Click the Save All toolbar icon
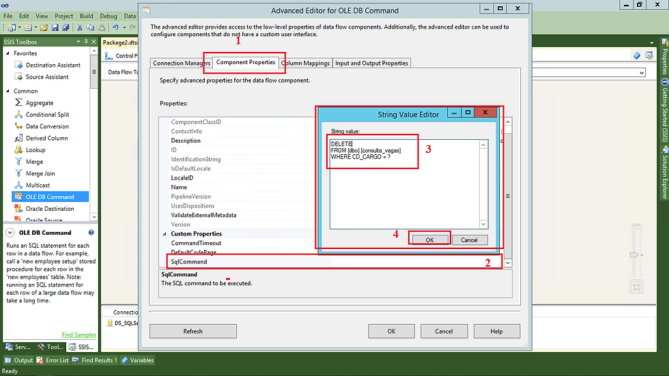Screen dimensions: 669x376 [x=66, y=28]
